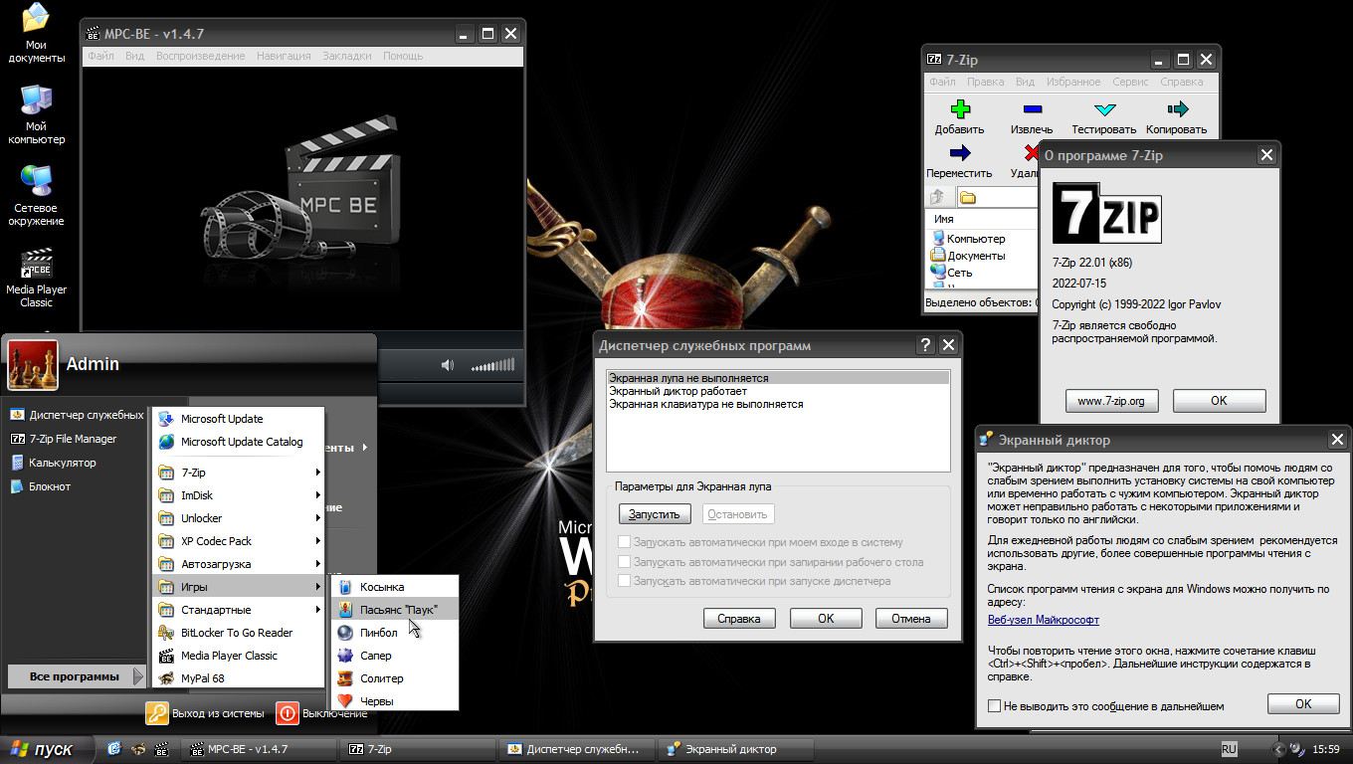Image resolution: width=1353 pixels, height=764 pixels.
Task: Click Запустить button in dispatcher
Action: click(x=655, y=514)
